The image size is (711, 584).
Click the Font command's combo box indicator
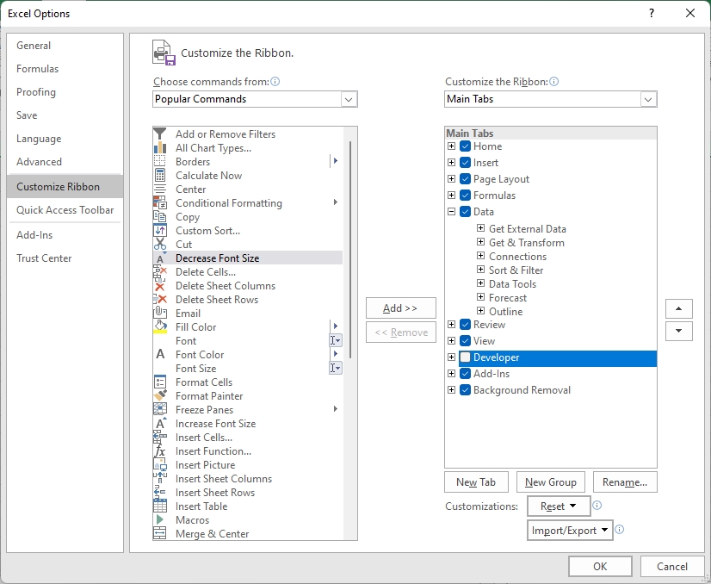pos(336,340)
